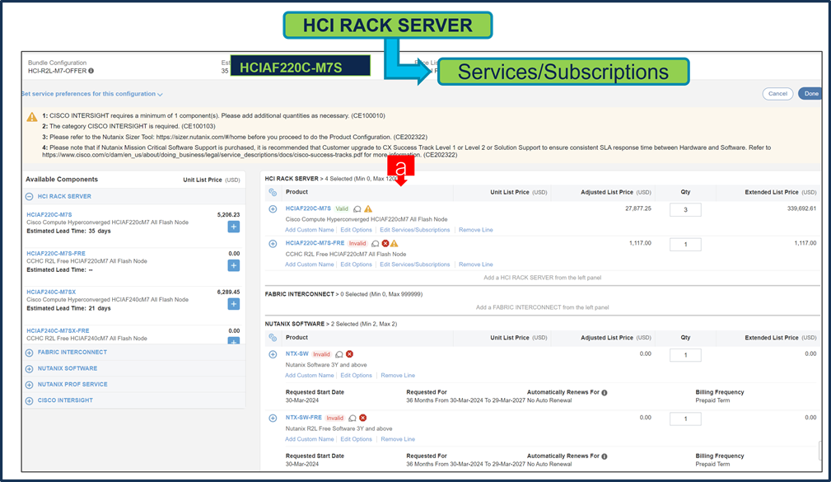Click the quantity field of HCIAF220C-M7S

coord(685,209)
